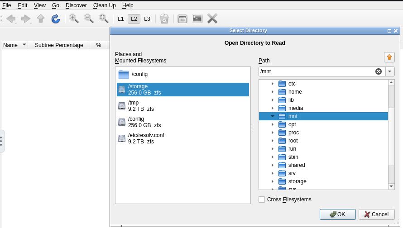Select the /storage 256.0 GB zfs filesystem

[x=183, y=90]
